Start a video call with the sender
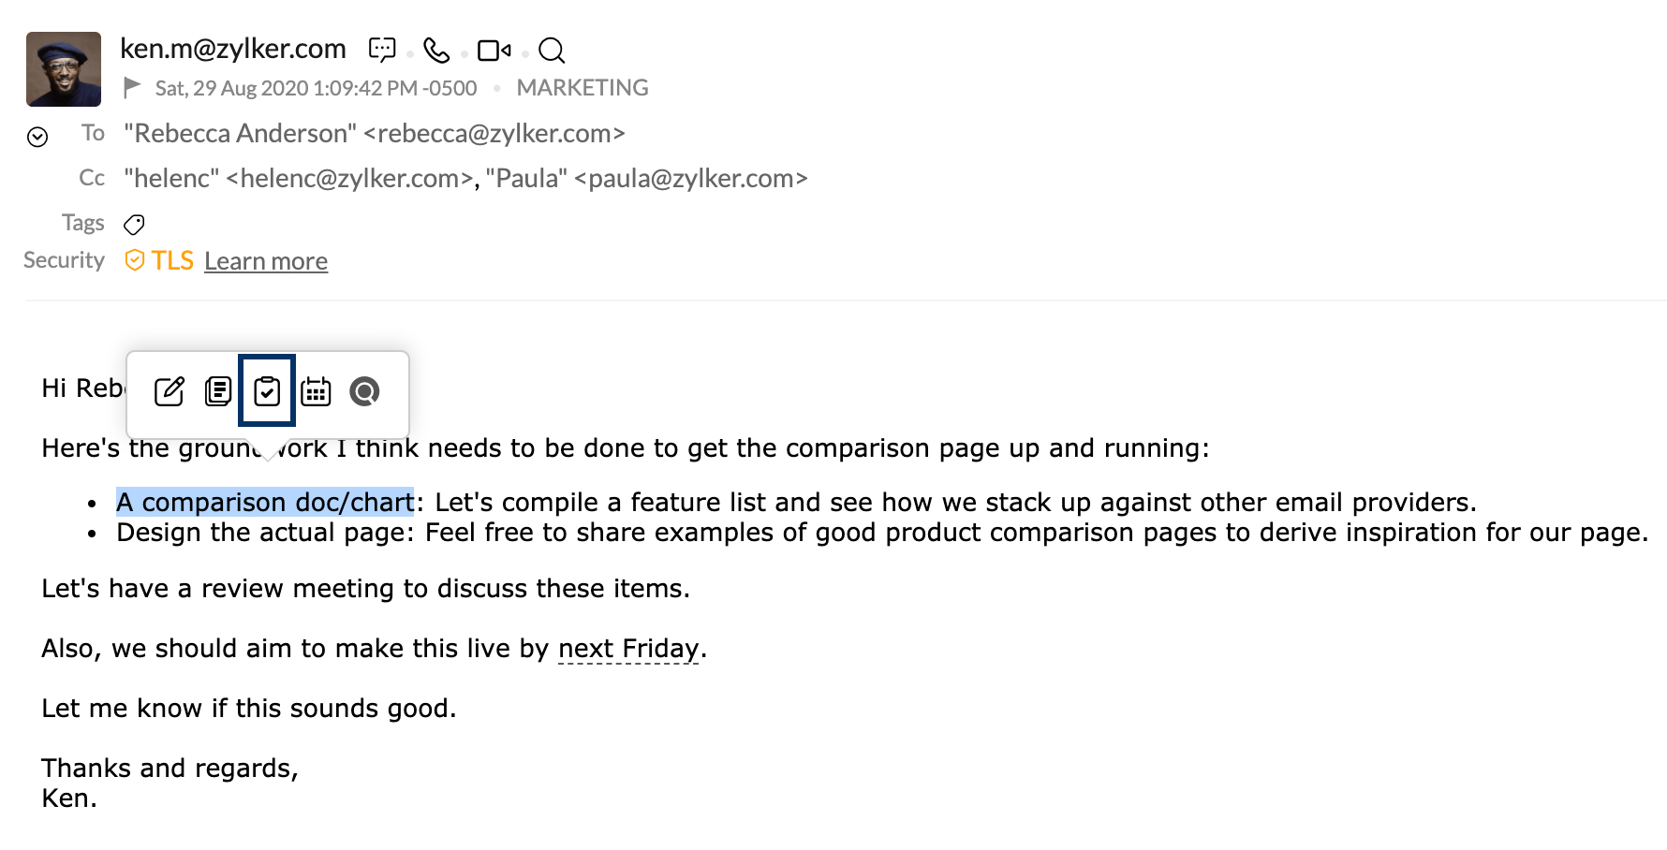This screenshot has height=850, width=1667. click(x=494, y=50)
